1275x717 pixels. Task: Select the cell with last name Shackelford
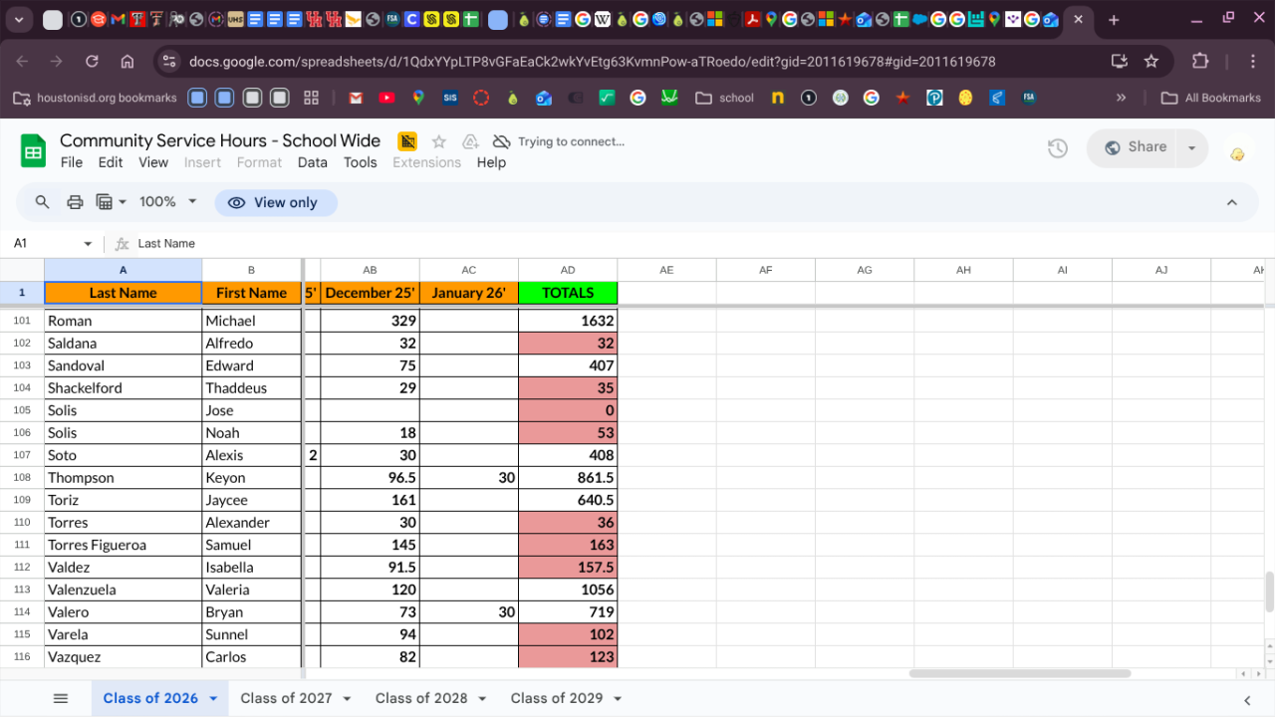pyautogui.click(x=123, y=387)
